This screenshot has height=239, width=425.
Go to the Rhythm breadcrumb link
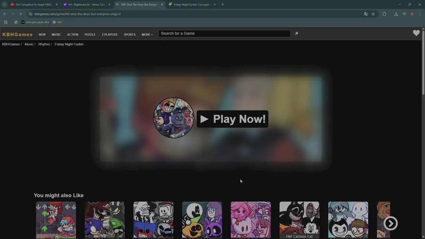pyautogui.click(x=44, y=44)
